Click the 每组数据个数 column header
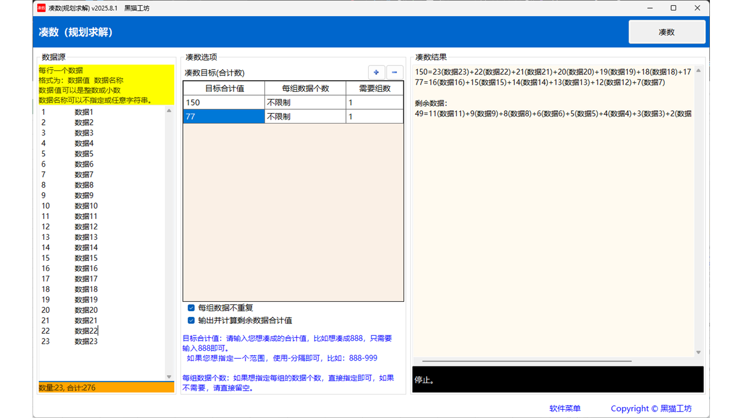This screenshot has width=743, height=418. (305, 88)
